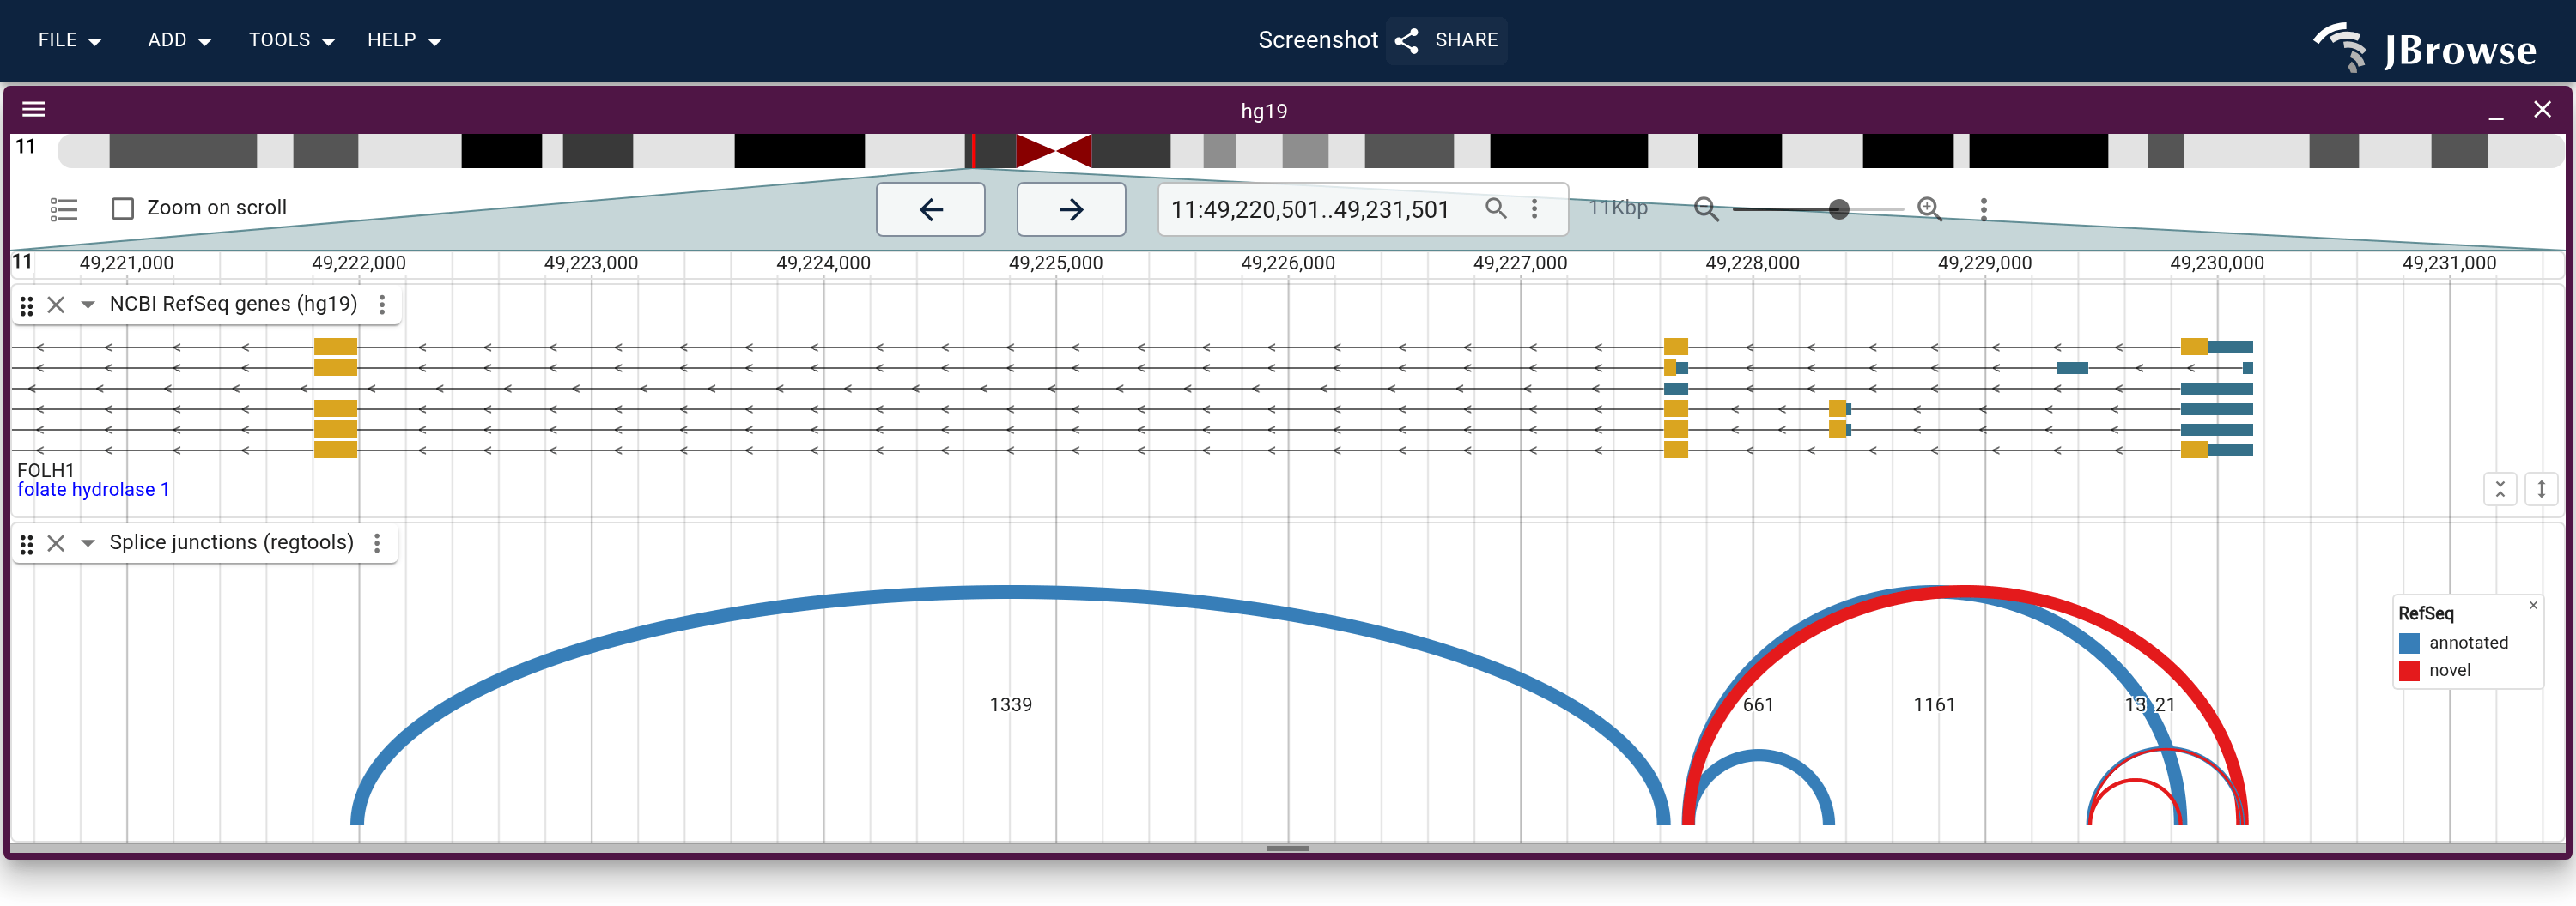Open the FILE menu
The height and width of the screenshot is (906, 2576).
(70, 40)
